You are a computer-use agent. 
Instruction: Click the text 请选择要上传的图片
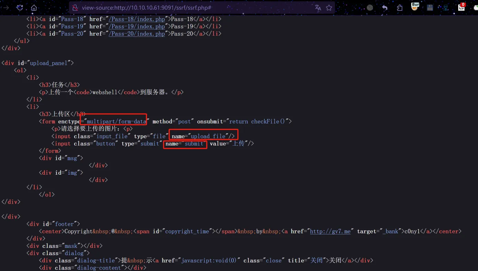[90, 129]
